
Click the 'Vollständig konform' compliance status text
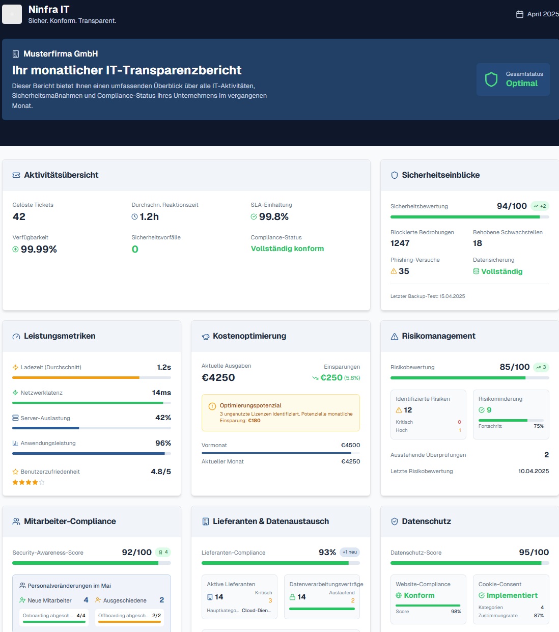(287, 249)
